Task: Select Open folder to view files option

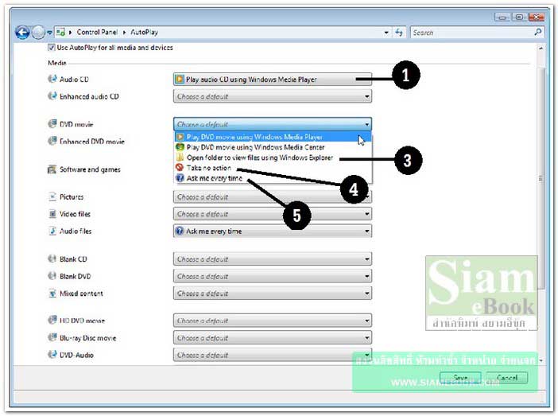Action: click(273, 157)
